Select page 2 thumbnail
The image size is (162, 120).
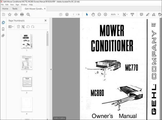click(27, 62)
